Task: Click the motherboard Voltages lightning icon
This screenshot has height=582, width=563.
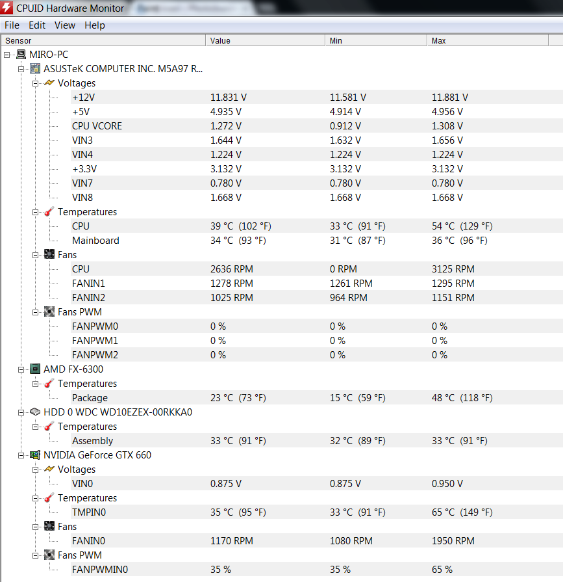Action: 49,83
